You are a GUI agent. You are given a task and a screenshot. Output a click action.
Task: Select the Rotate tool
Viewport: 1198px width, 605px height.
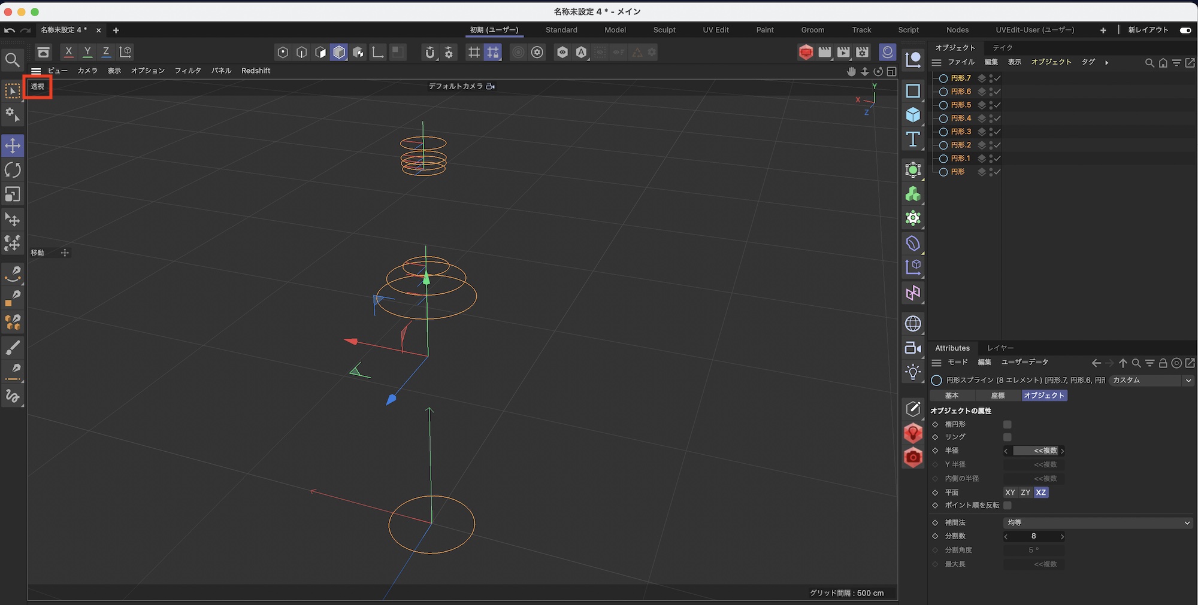pos(13,170)
